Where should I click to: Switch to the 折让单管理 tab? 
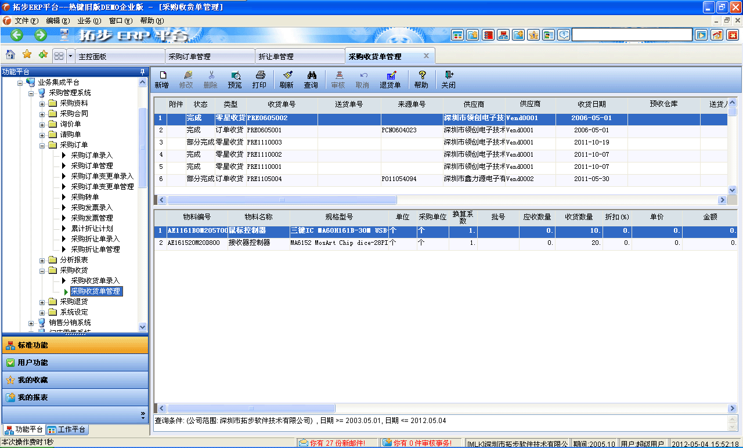300,56
